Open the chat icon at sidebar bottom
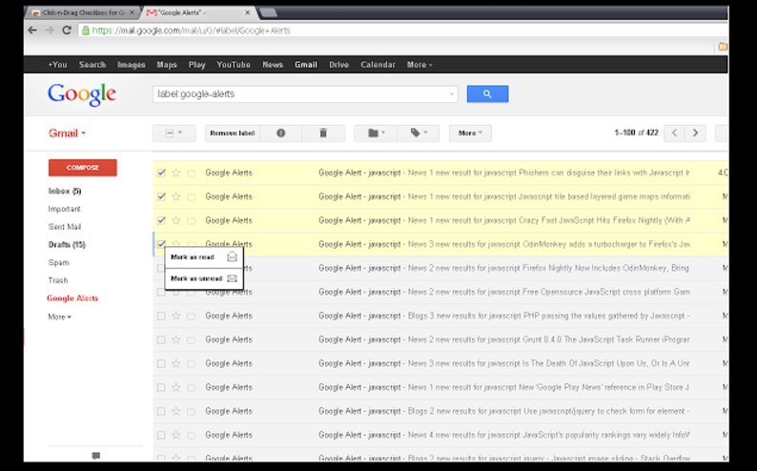This screenshot has height=471, width=757. click(x=95, y=456)
